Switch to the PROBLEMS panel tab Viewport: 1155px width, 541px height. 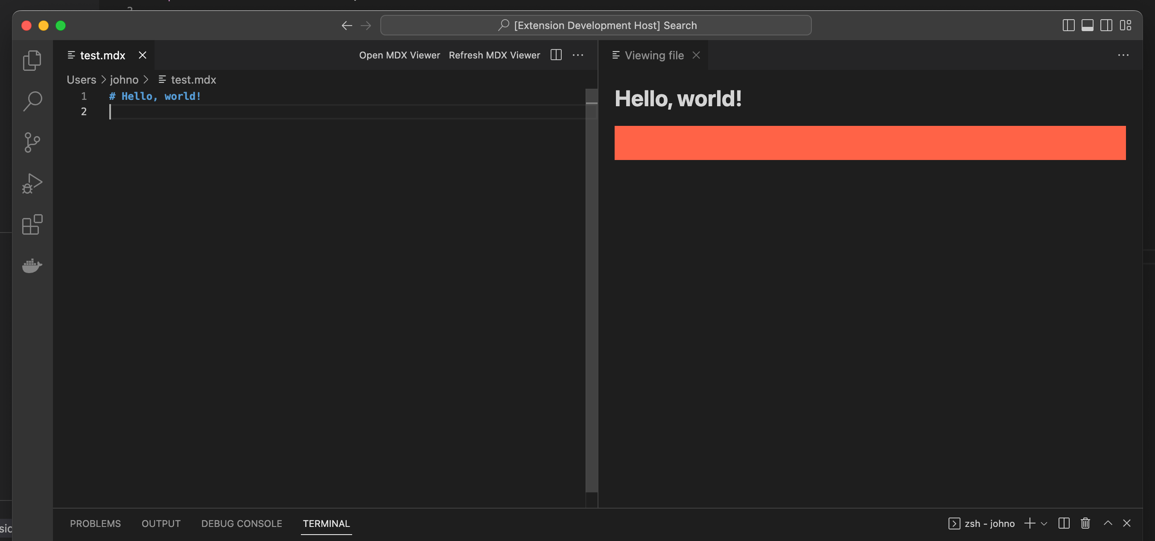click(x=95, y=524)
